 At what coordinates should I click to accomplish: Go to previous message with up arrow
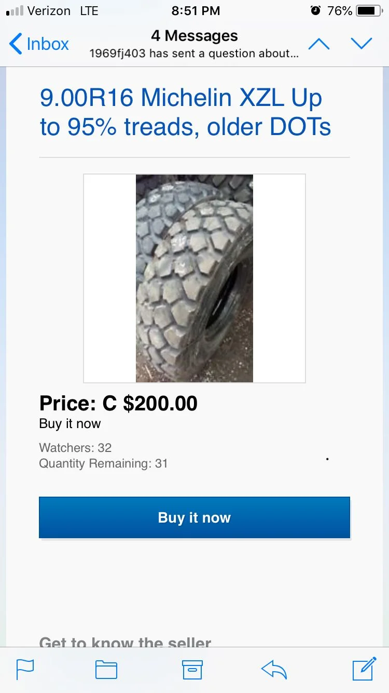point(319,44)
